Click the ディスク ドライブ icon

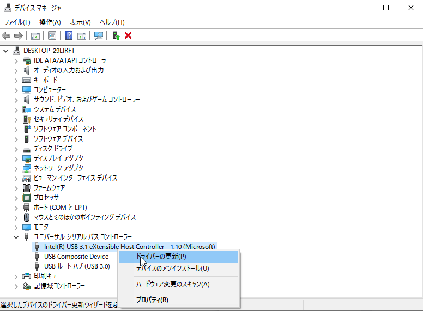(x=27, y=150)
